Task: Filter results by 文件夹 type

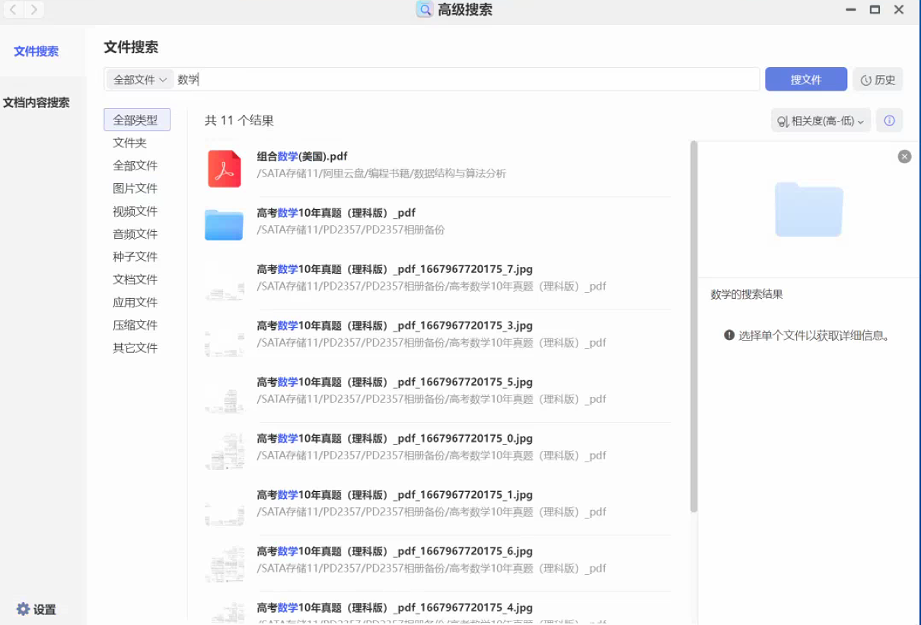Action: point(130,143)
